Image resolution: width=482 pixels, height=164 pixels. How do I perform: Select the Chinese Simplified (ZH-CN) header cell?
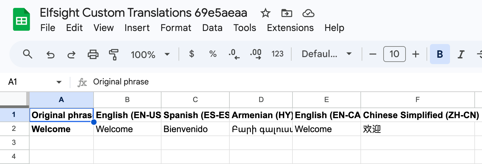coord(418,115)
